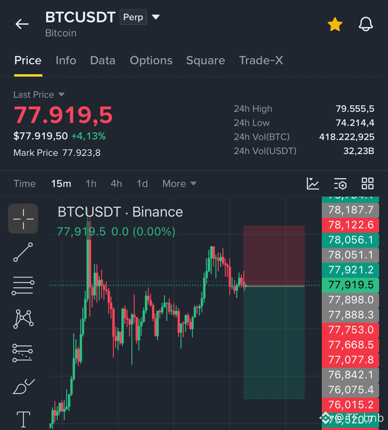Select the red stop-loss zone of the position
This screenshot has height=430, width=388.
274,256
